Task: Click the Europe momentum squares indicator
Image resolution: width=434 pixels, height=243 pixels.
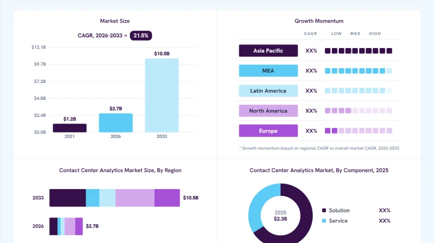Action: pos(358,130)
